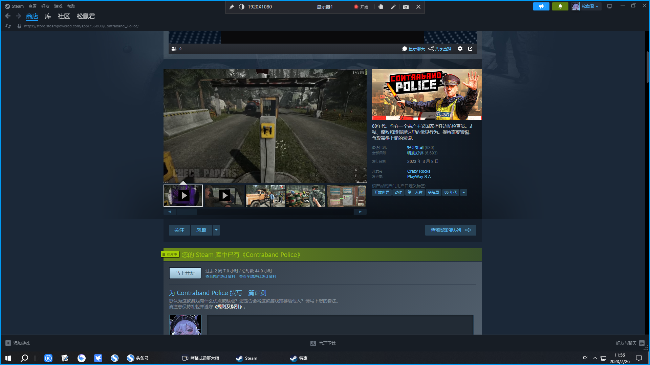The image size is (650, 365).
Task: Open 查看您的队列 discovery queue
Action: (x=451, y=230)
